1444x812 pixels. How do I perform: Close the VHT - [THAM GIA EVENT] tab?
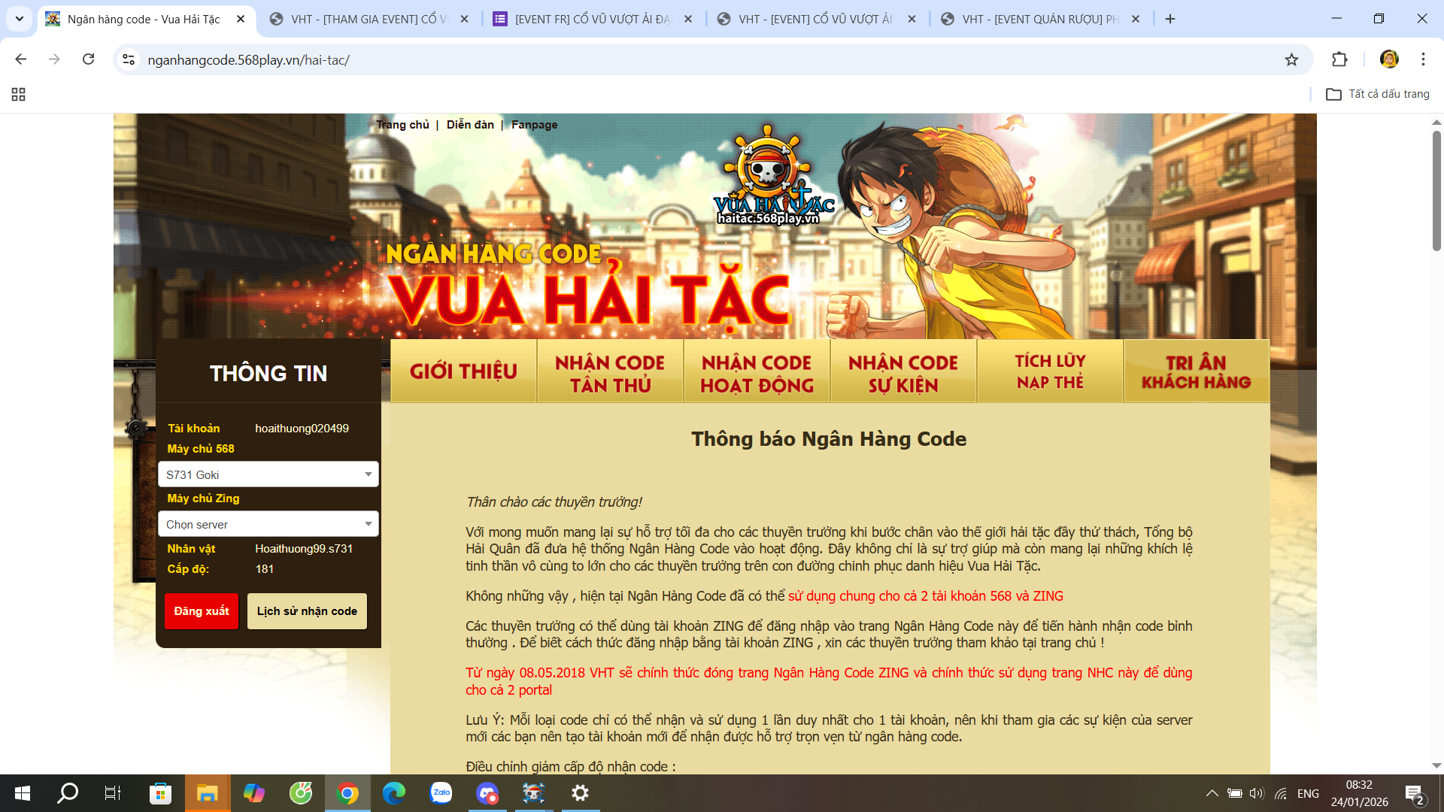pyautogui.click(x=465, y=19)
